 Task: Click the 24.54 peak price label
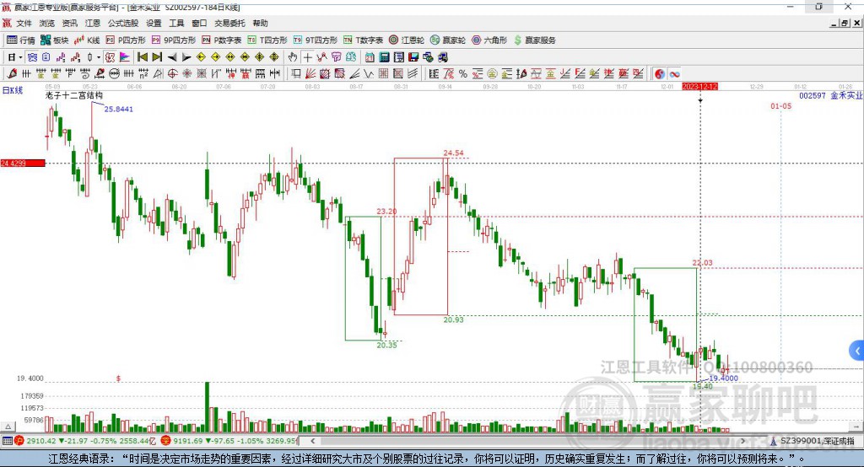click(x=453, y=153)
